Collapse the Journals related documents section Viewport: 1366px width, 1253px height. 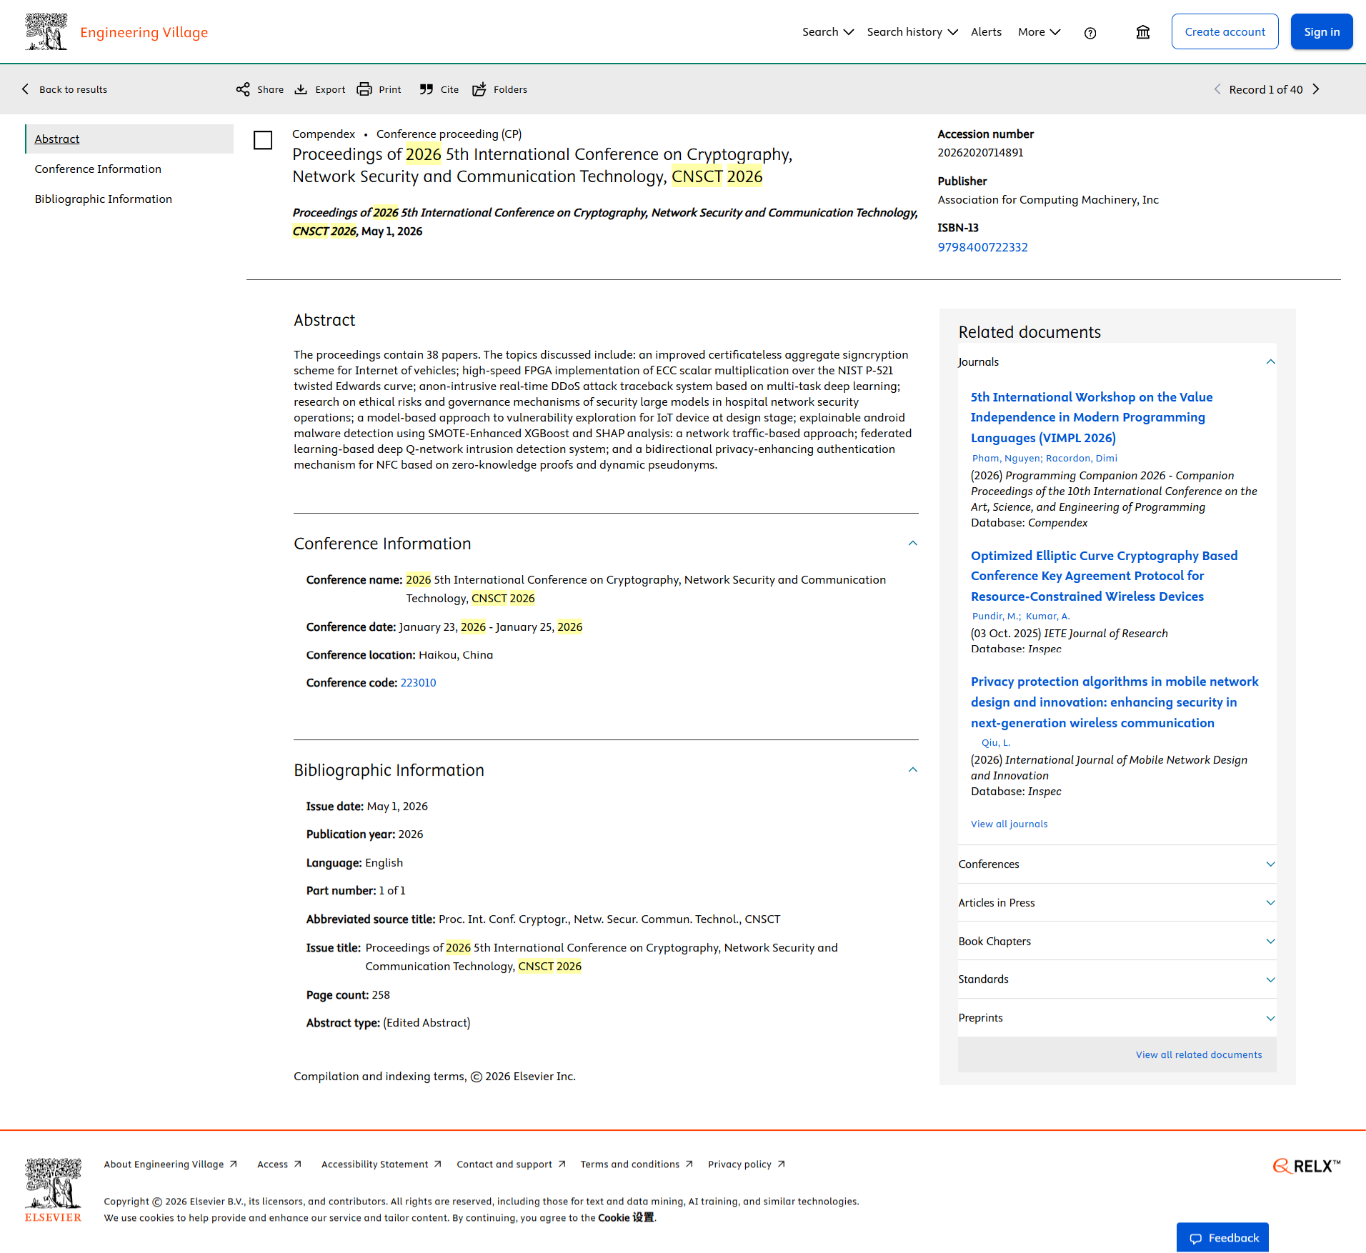1270,362
